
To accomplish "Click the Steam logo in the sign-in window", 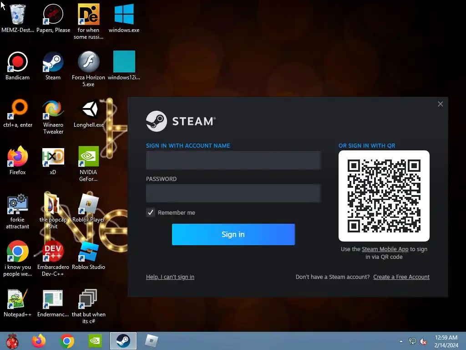I will point(181,121).
